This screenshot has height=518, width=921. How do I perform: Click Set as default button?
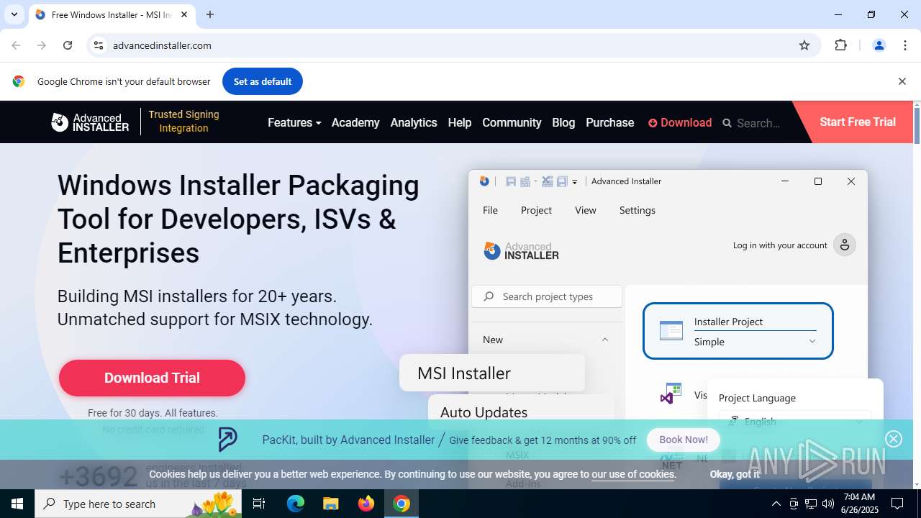pyautogui.click(x=263, y=81)
